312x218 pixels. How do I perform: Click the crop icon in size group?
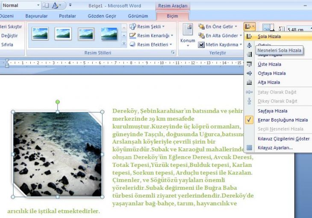pos(268,28)
